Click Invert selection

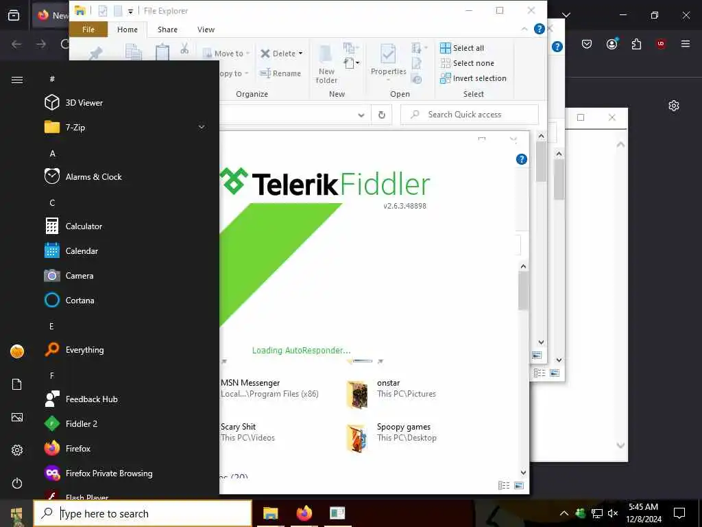(473, 78)
